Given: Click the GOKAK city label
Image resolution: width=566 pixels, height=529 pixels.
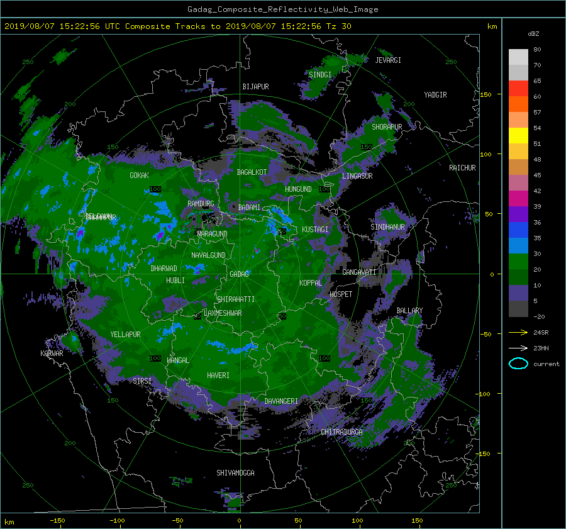Looking at the screenshot, I should (x=140, y=175).
